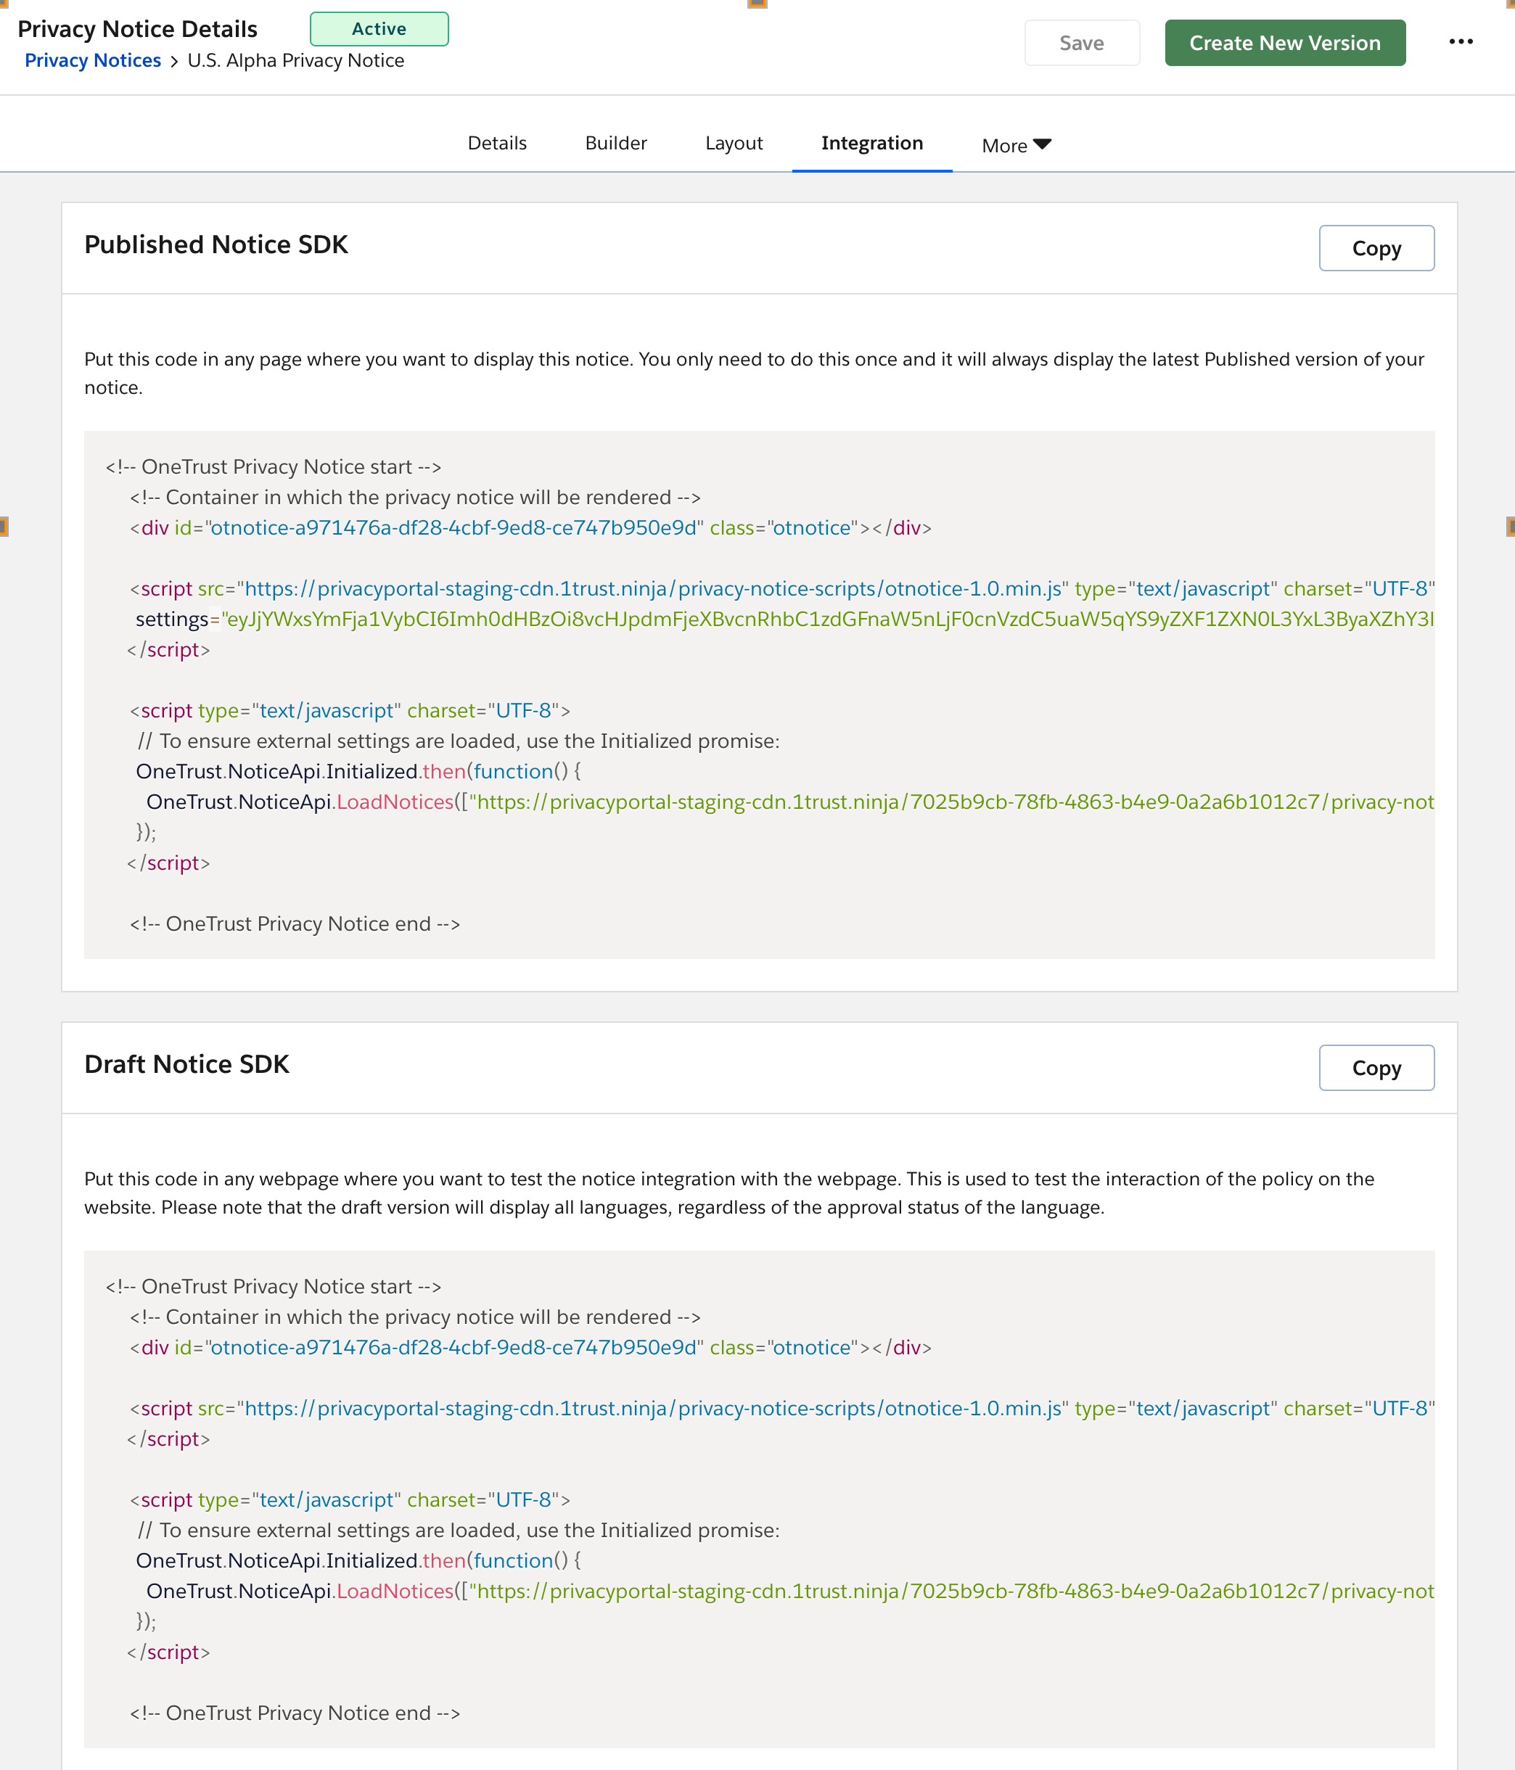Click the Save button
The image size is (1515, 1770).
pos(1081,43)
